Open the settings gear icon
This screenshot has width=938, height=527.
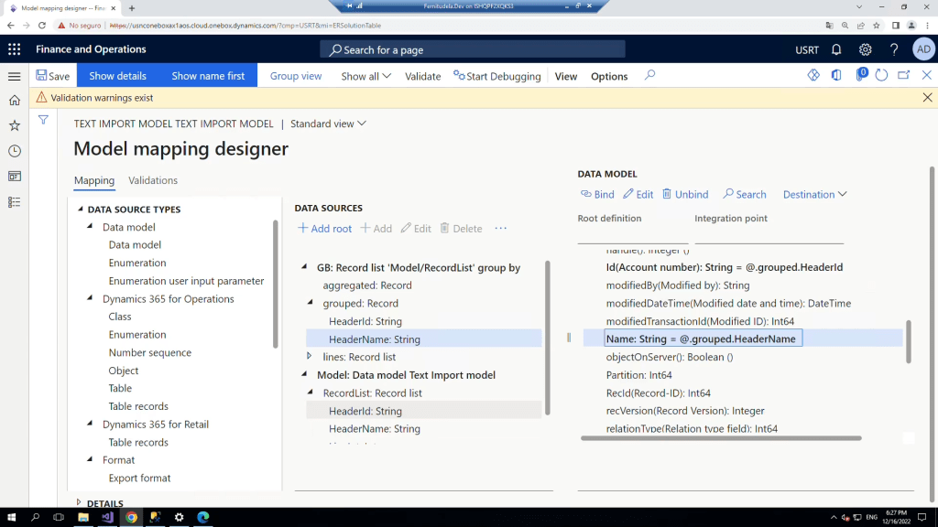pyautogui.click(x=865, y=49)
